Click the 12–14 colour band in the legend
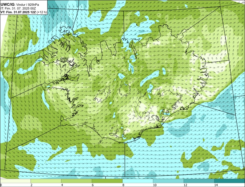This screenshot has width=245, height=187. click(x=199, y=181)
